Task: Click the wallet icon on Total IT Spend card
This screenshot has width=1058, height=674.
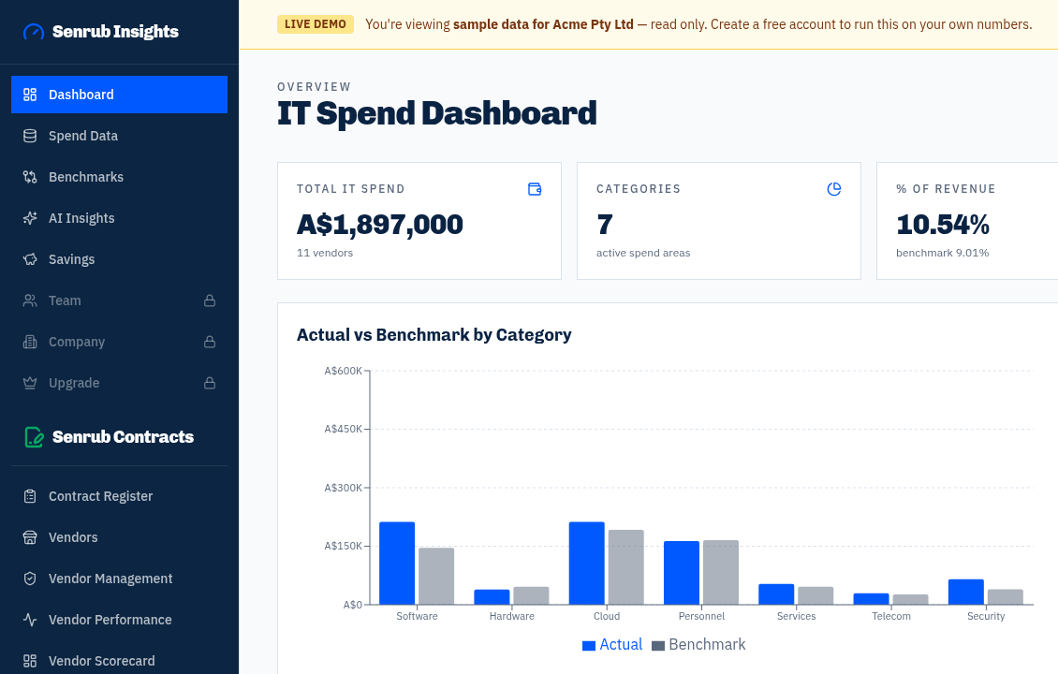Action: (535, 189)
